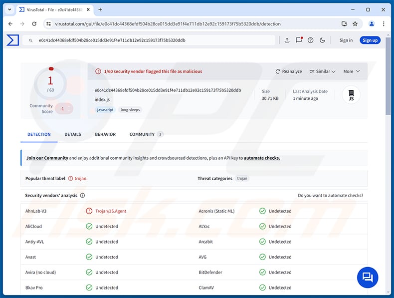Open the Join our Community link

click(47, 158)
